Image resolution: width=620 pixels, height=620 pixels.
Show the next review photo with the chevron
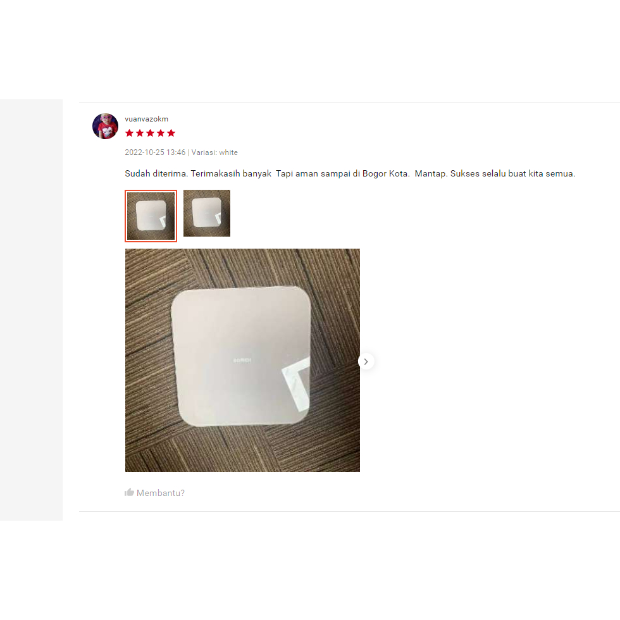pos(366,361)
